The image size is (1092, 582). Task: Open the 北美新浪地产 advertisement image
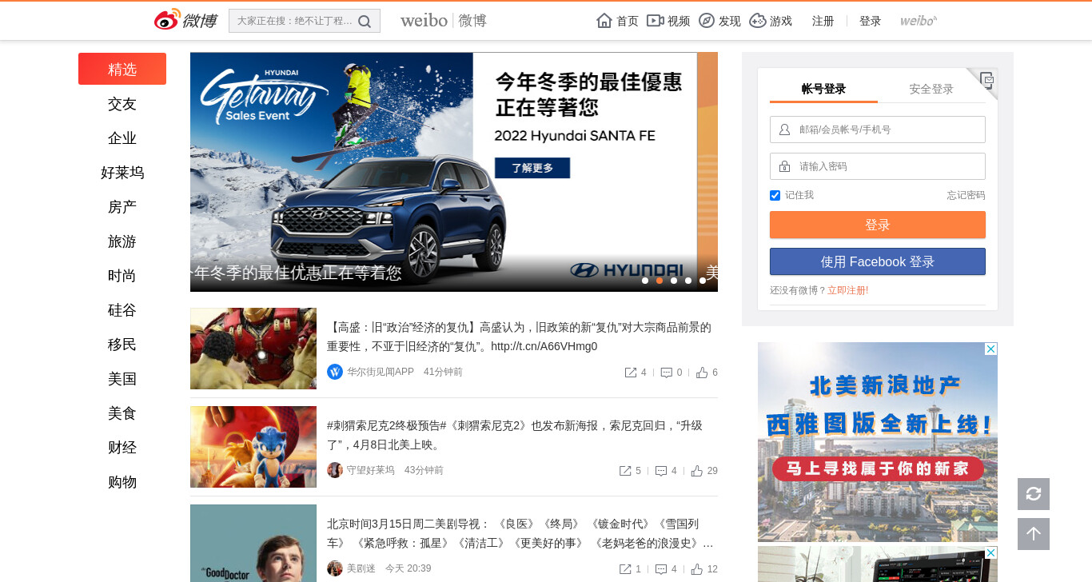pyautogui.click(x=878, y=442)
